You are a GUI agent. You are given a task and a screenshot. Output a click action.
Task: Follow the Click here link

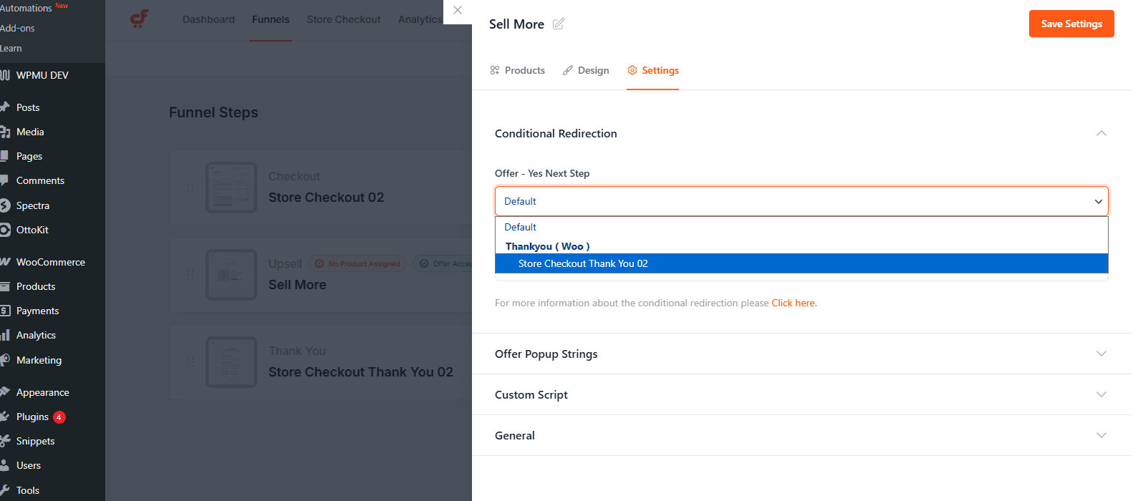pyautogui.click(x=794, y=303)
